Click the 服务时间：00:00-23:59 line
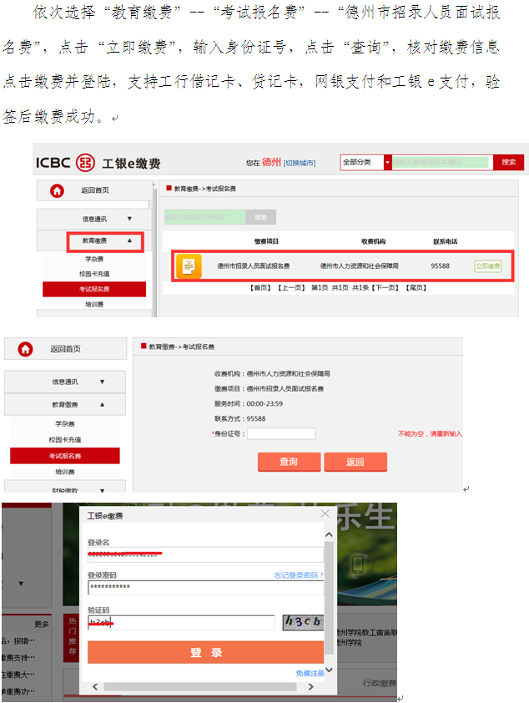The image size is (529, 703). (x=249, y=404)
